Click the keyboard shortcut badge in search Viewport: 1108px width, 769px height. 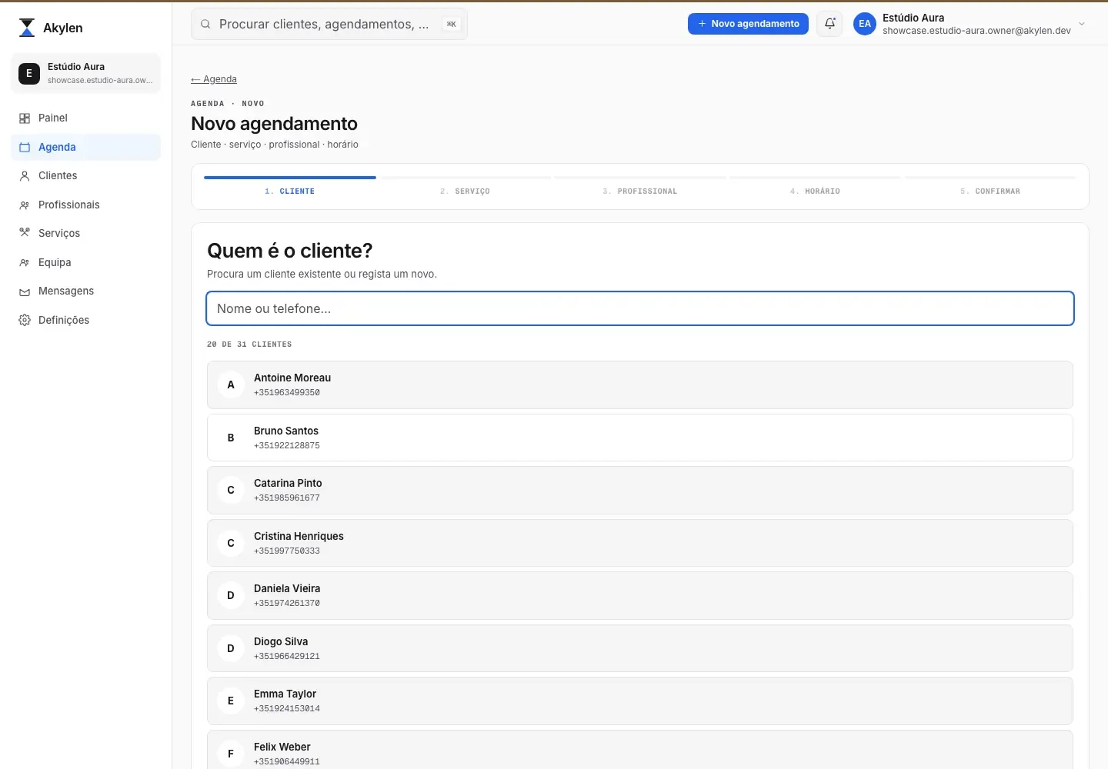point(452,25)
